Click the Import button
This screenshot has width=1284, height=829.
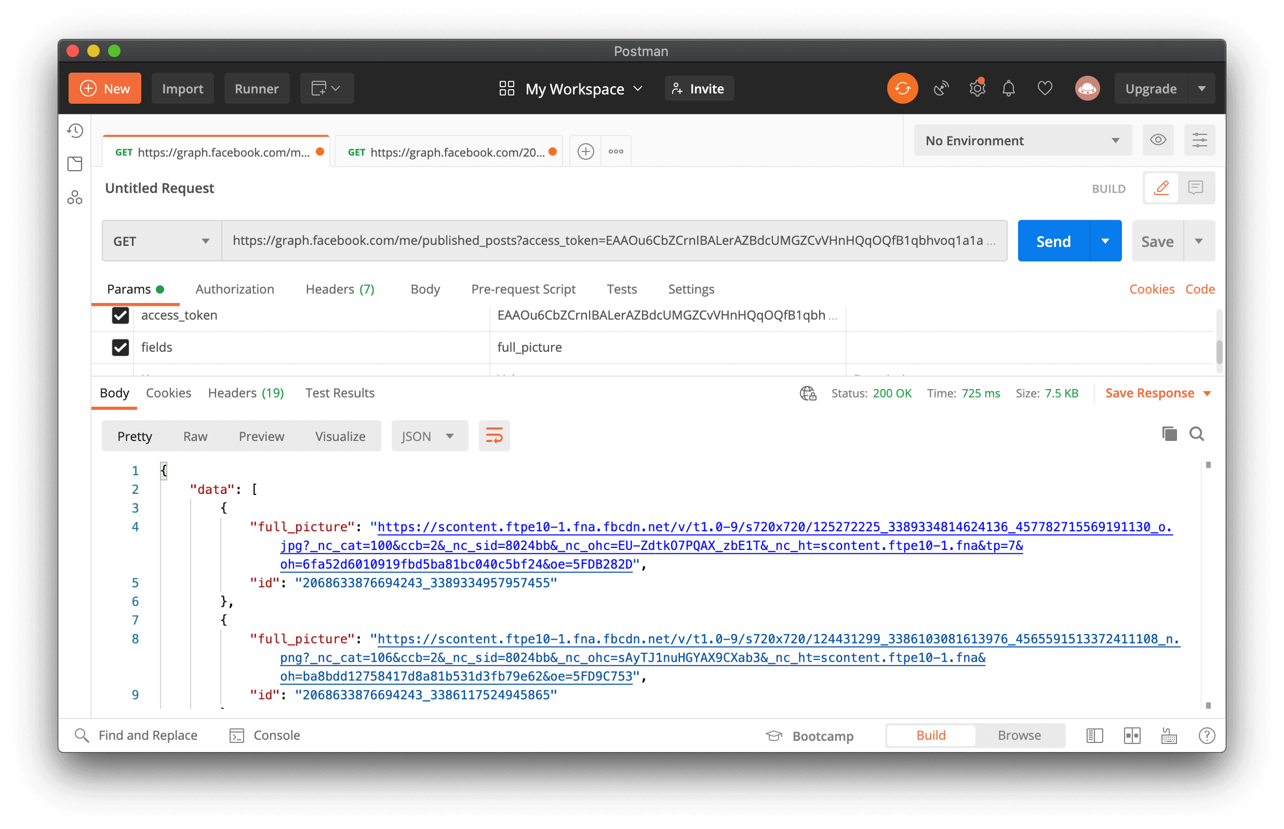[x=182, y=88]
